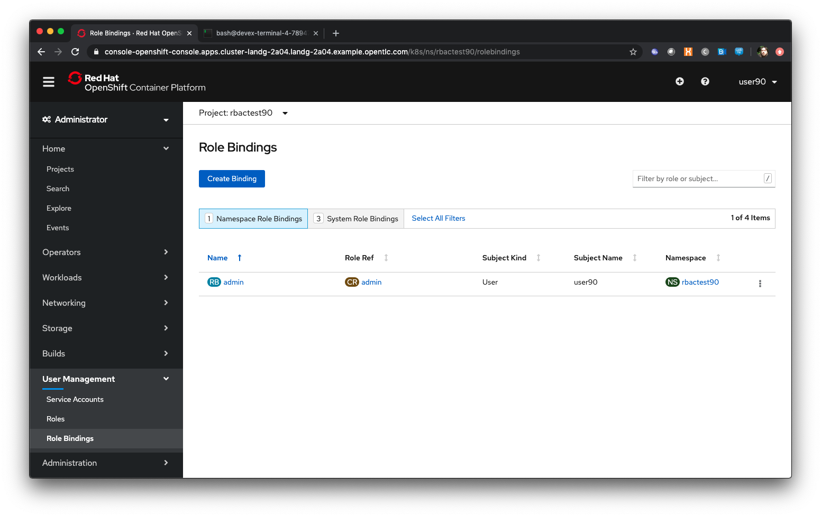Click the browser address bar URL

pyautogui.click(x=312, y=52)
